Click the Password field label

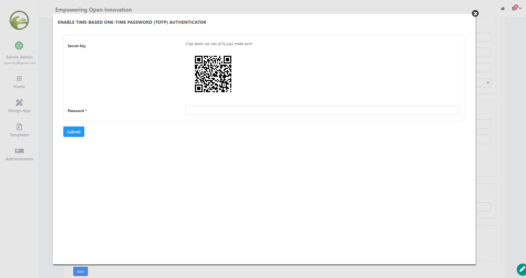[x=77, y=111]
